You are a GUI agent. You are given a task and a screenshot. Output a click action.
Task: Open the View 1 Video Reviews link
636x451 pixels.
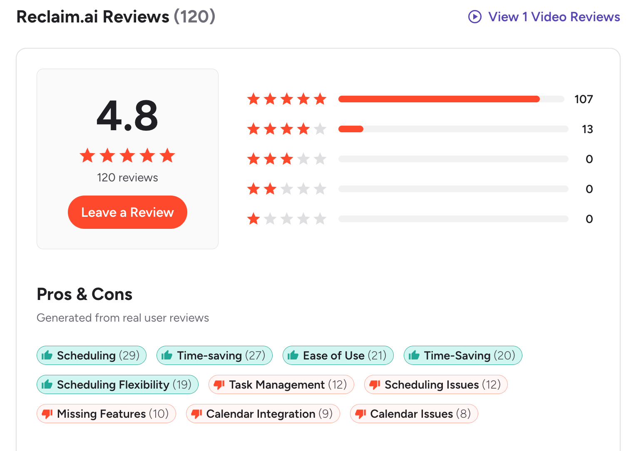pos(554,17)
